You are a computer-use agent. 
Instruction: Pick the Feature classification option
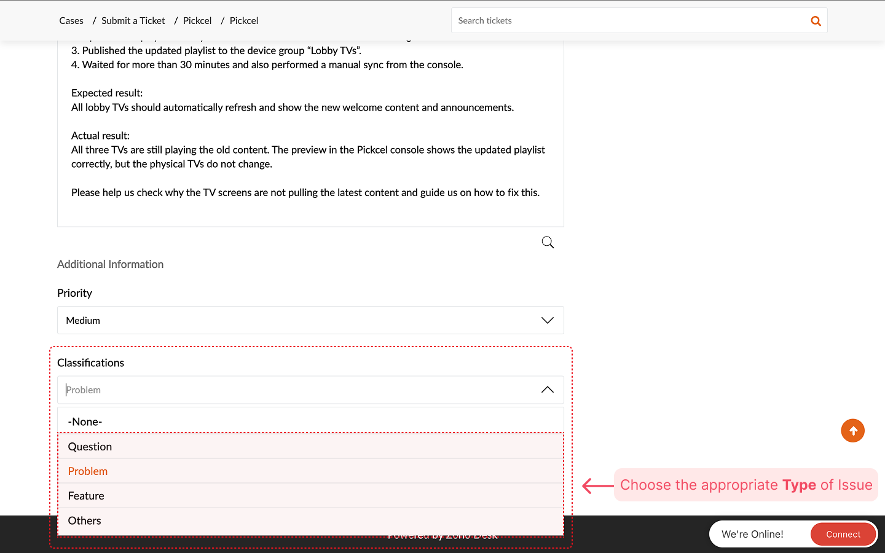[86, 496]
